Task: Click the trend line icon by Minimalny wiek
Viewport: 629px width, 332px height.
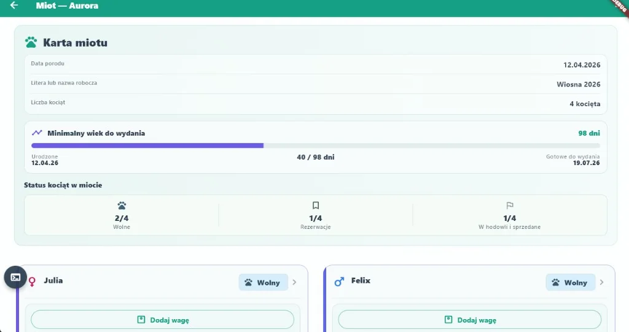Action: 37,133
